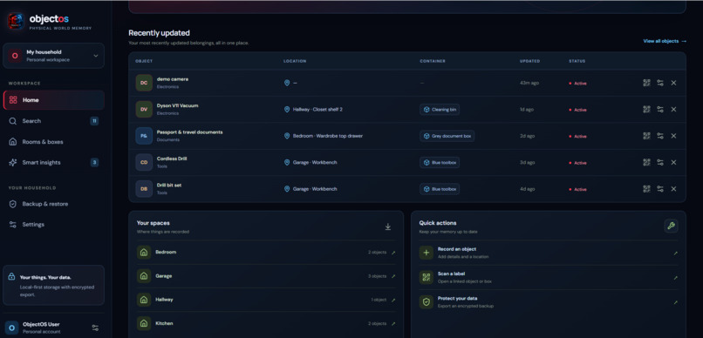Remove the demo camera row
Screen dimensions: 703x338
click(x=673, y=83)
